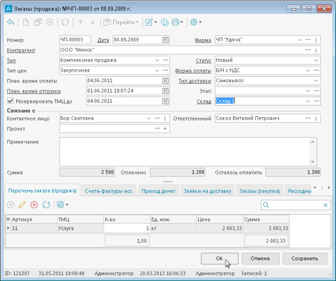Click inside the Примечание text area
336x281 pixels.
[x=184, y=151]
